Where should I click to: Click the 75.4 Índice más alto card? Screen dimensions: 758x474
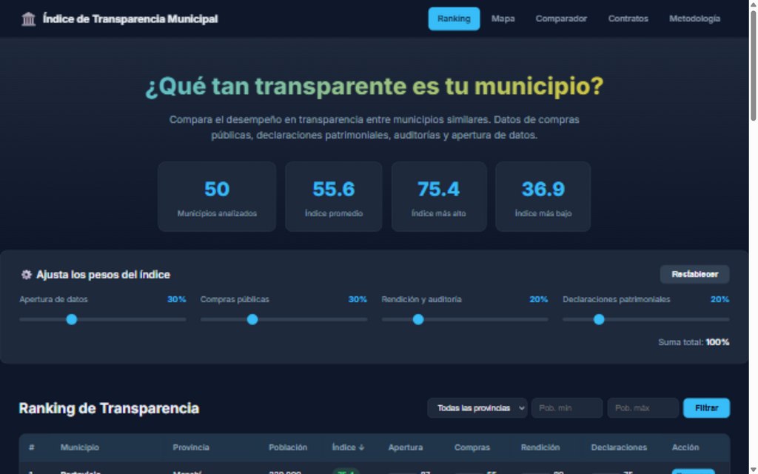coord(439,196)
